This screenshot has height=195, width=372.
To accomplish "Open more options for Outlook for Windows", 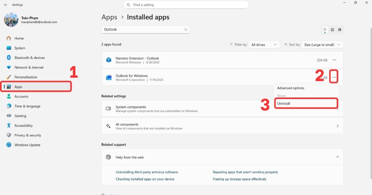I will 334,77.
